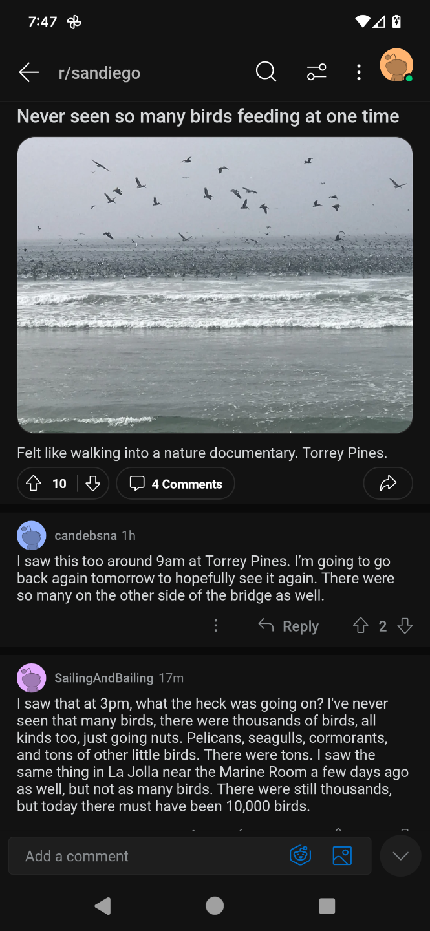Open the candebsna username link
This screenshot has width=430, height=931.
click(85, 535)
